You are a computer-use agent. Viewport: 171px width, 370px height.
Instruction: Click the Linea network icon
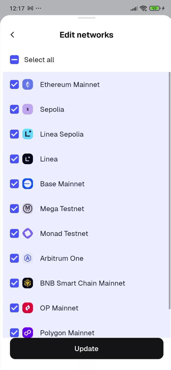pyautogui.click(x=28, y=159)
